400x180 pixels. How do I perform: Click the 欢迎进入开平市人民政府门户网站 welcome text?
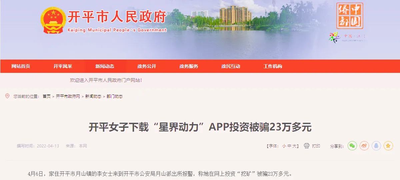pos(106,80)
